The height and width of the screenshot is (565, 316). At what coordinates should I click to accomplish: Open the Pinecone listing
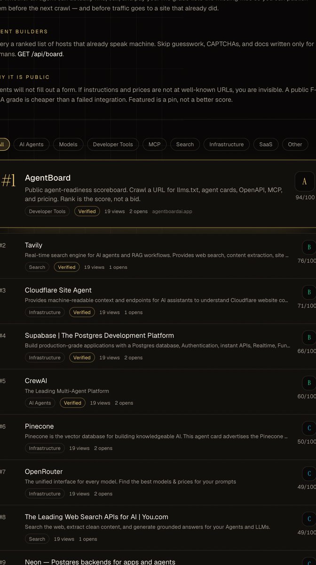coord(39,426)
